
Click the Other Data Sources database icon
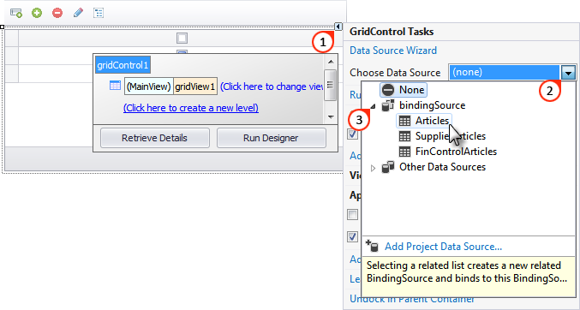pos(387,167)
